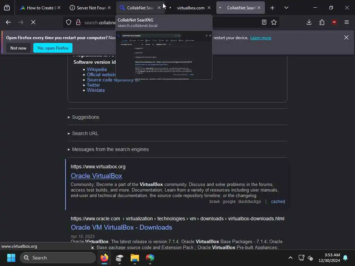Close the 'How to Create' tab
Screen dimensions: 355x266
pos(59,8)
